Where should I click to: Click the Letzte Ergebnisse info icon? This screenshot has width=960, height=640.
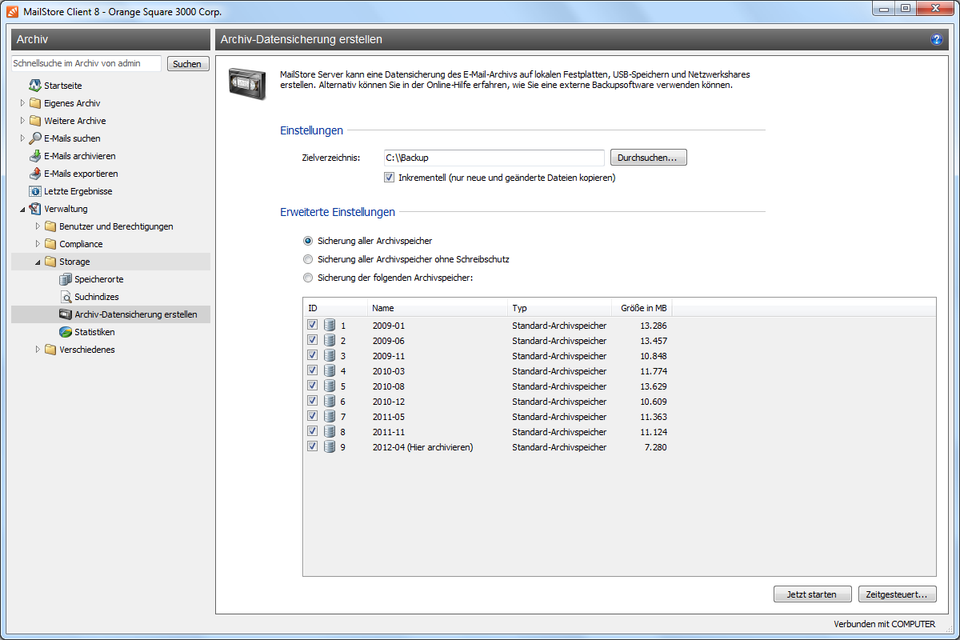pyautogui.click(x=35, y=191)
